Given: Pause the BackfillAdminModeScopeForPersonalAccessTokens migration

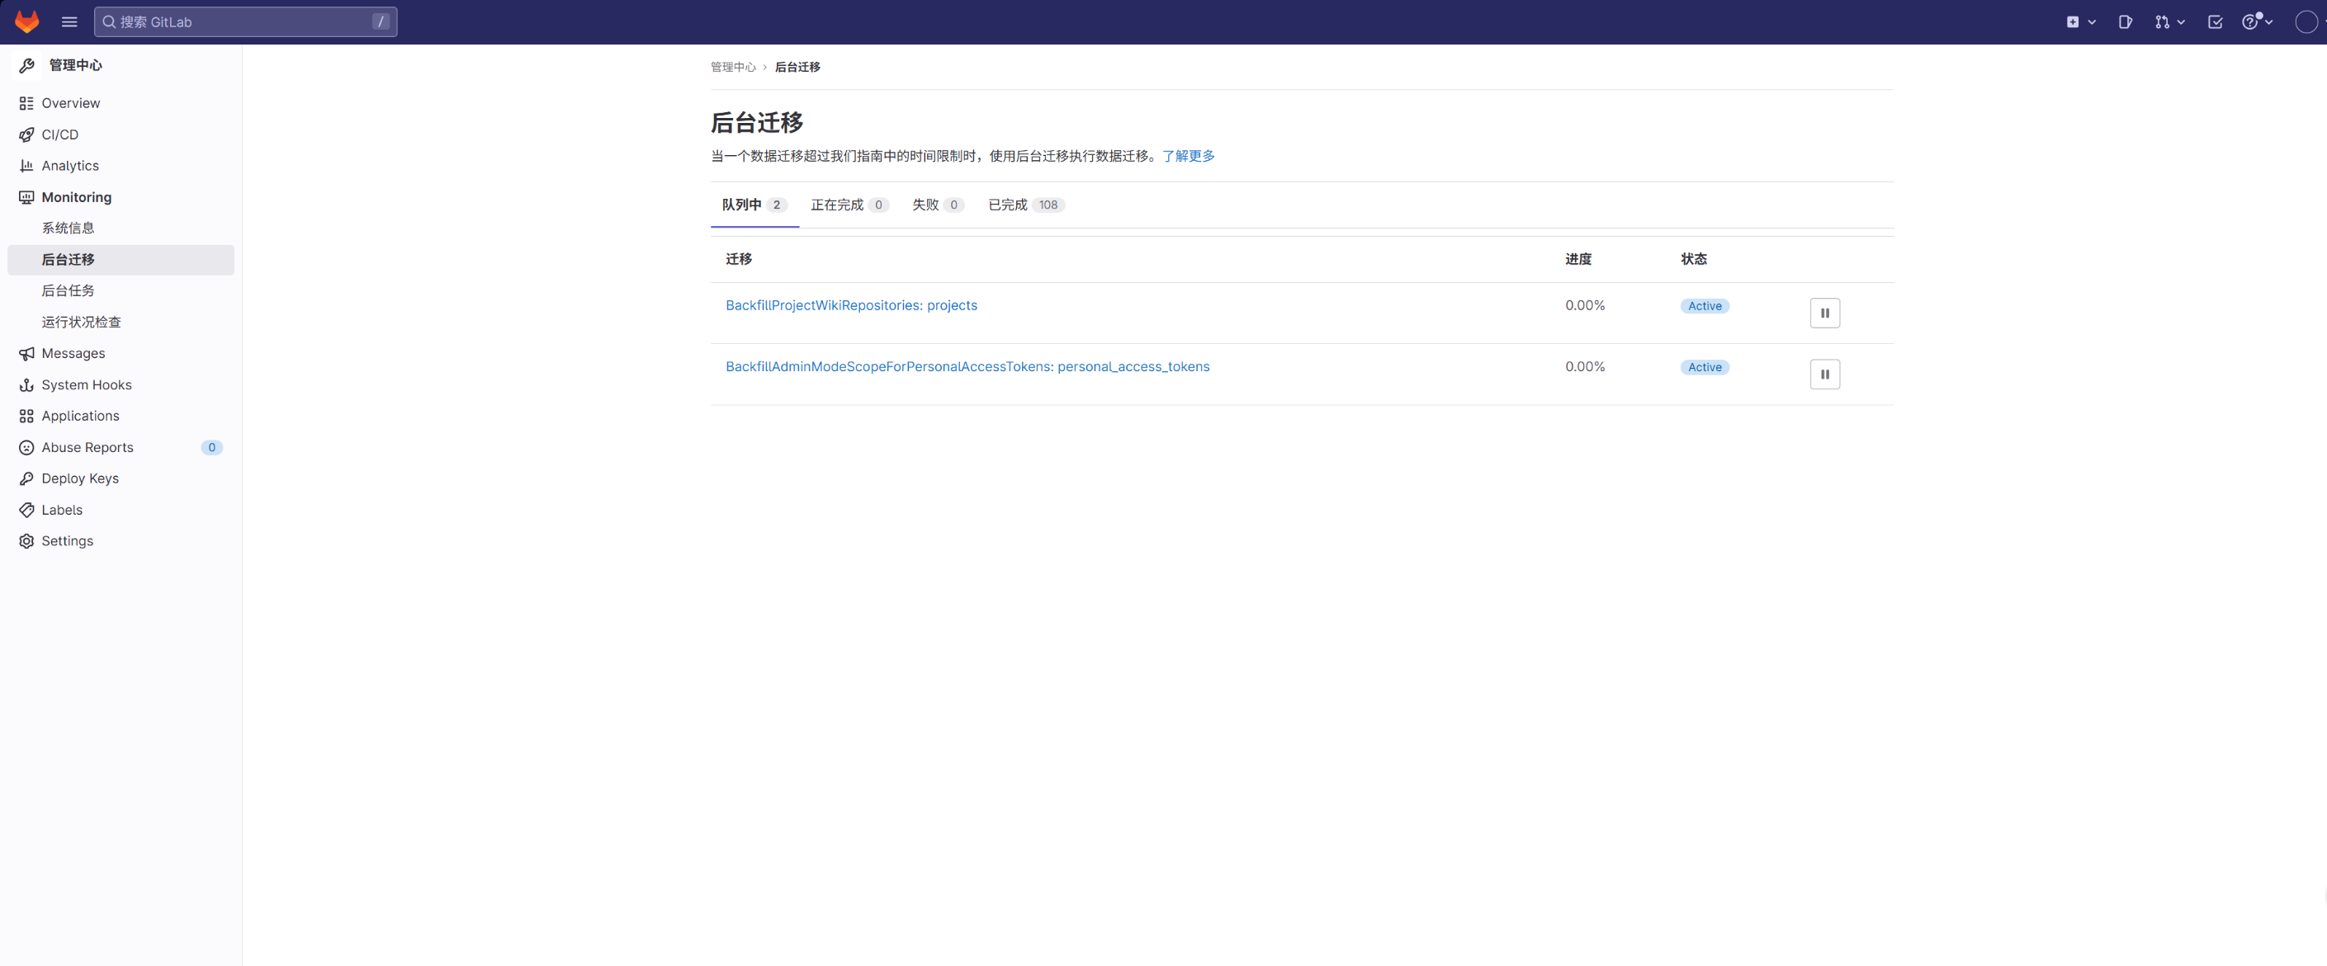Looking at the screenshot, I should [x=1823, y=374].
